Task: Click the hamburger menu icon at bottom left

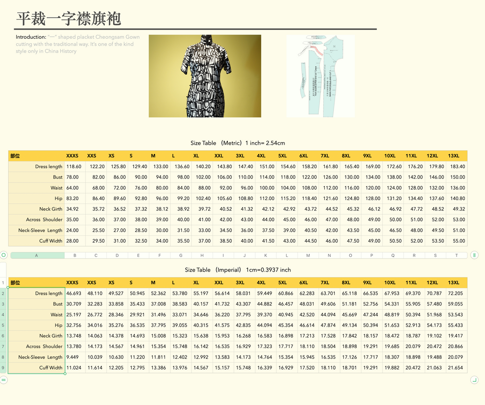Action: [4, 380]
